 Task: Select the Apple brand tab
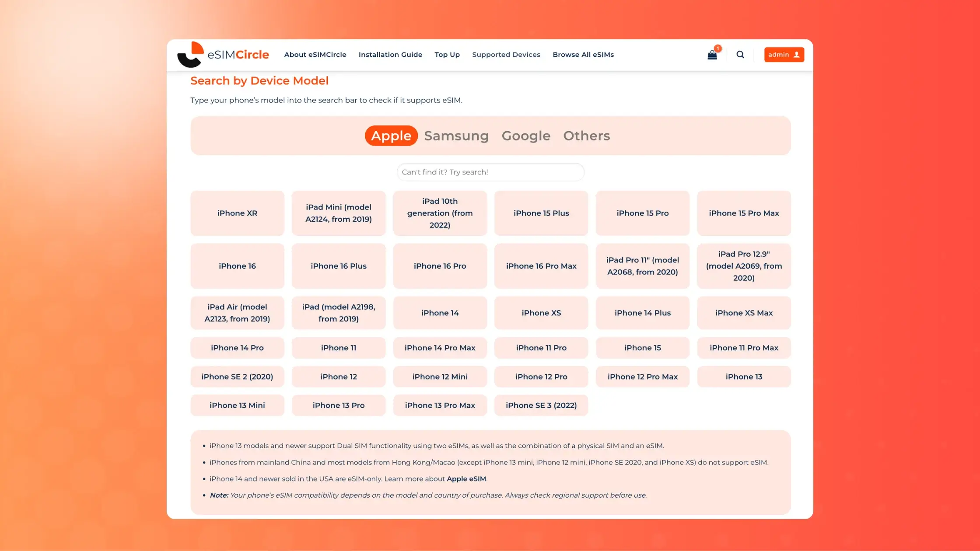391,136
